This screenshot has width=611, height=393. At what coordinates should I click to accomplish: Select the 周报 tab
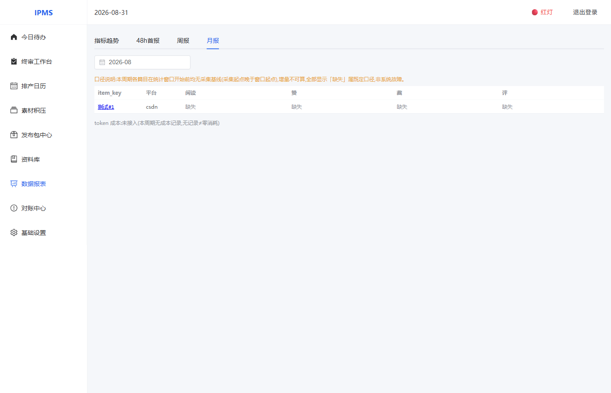(x=183, y=41)
